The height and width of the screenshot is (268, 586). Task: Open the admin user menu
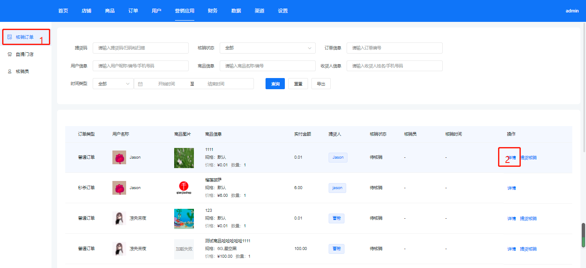click(x=572, y=11)
